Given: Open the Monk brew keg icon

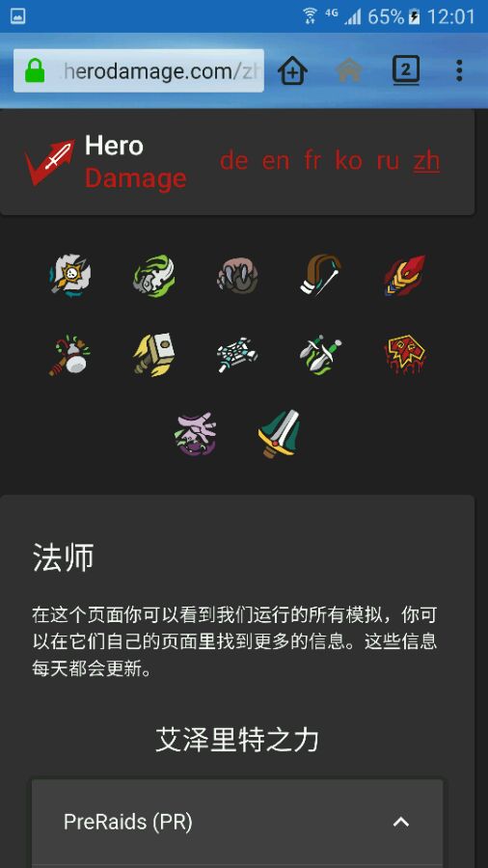Looking at the screenshot, I should click(x=70, y=355).
